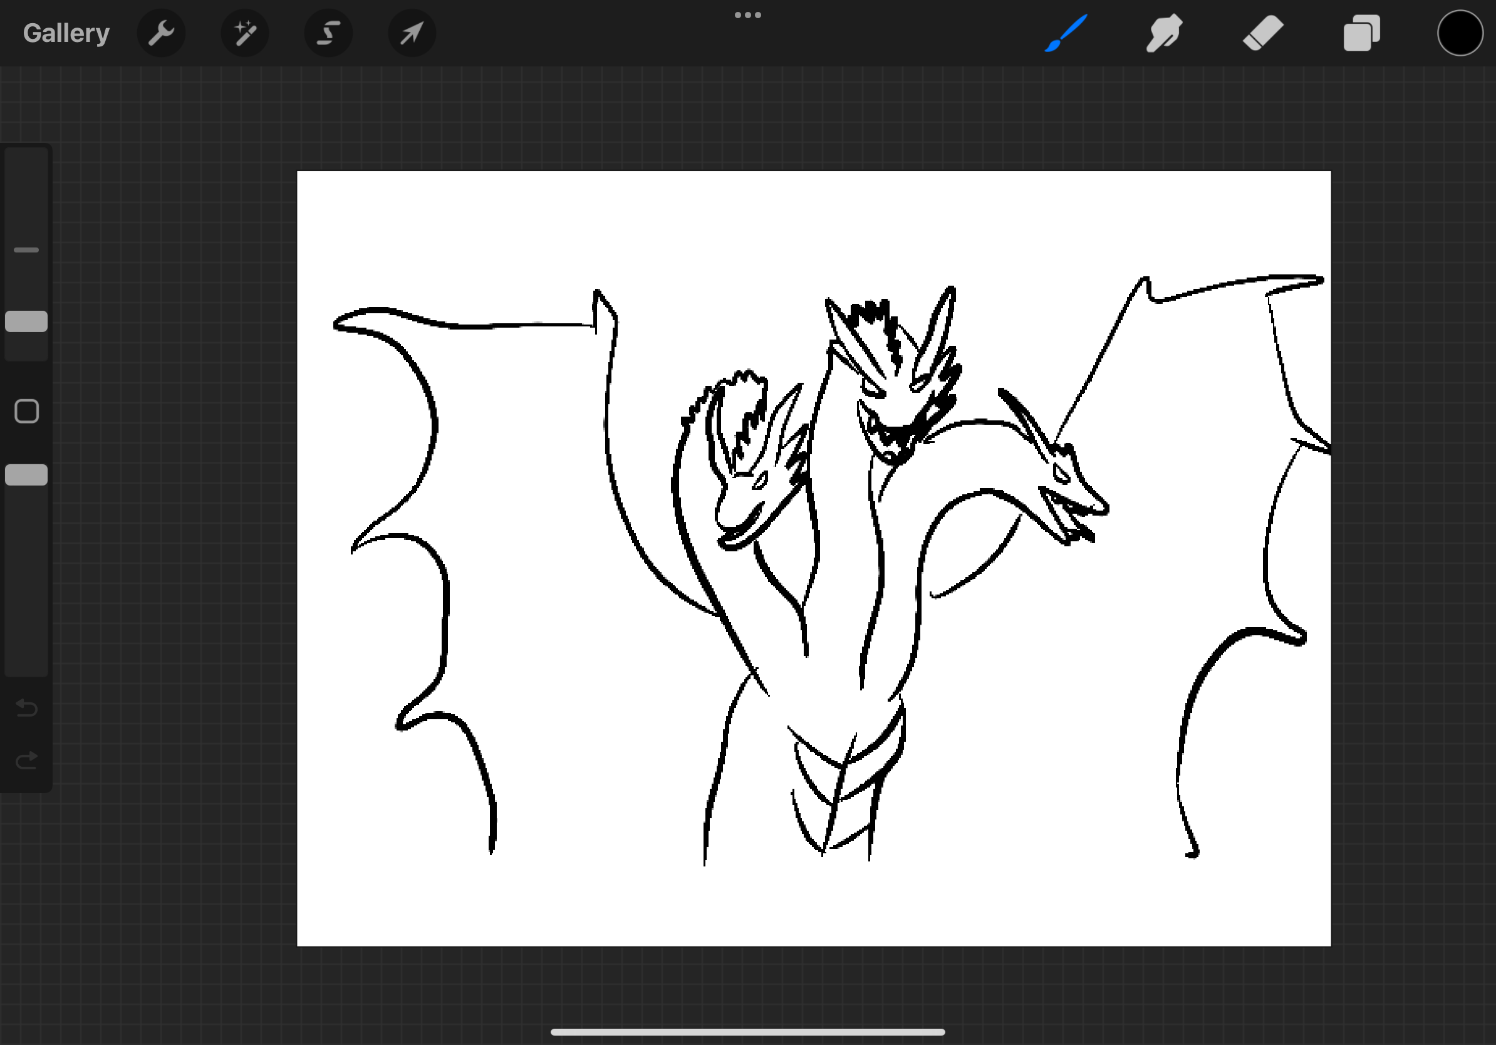Viewport: 1496px width, 1045px height.
Task: Activate the Transform arrow tool
Action: pos(412,33)
